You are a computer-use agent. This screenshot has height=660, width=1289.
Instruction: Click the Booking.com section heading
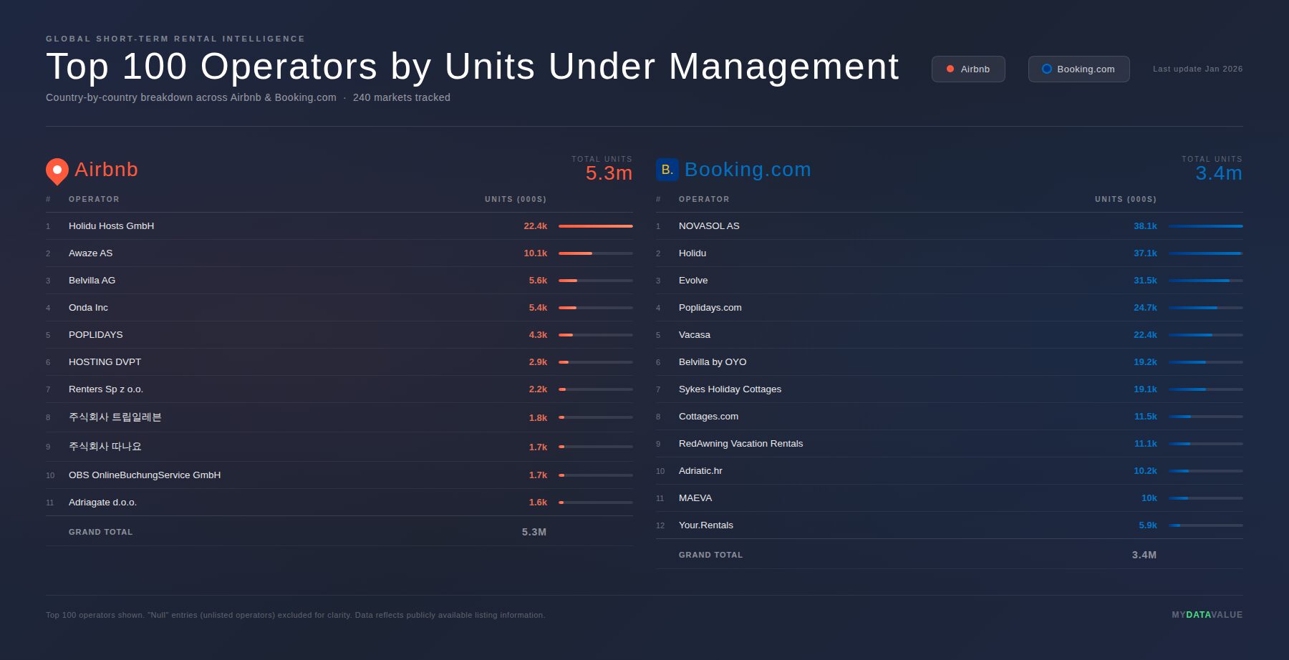click(x=748, y=170)
